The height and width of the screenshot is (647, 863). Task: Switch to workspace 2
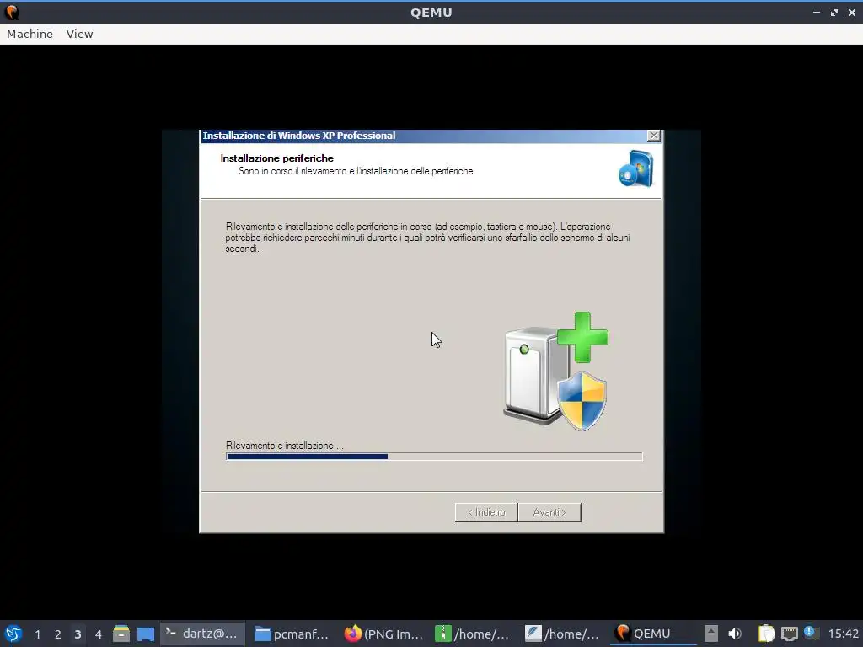(x=58, y=634)
